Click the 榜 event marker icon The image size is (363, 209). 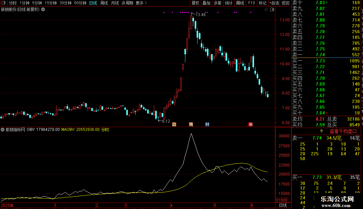pyautogui.click(x=191, y=124)
